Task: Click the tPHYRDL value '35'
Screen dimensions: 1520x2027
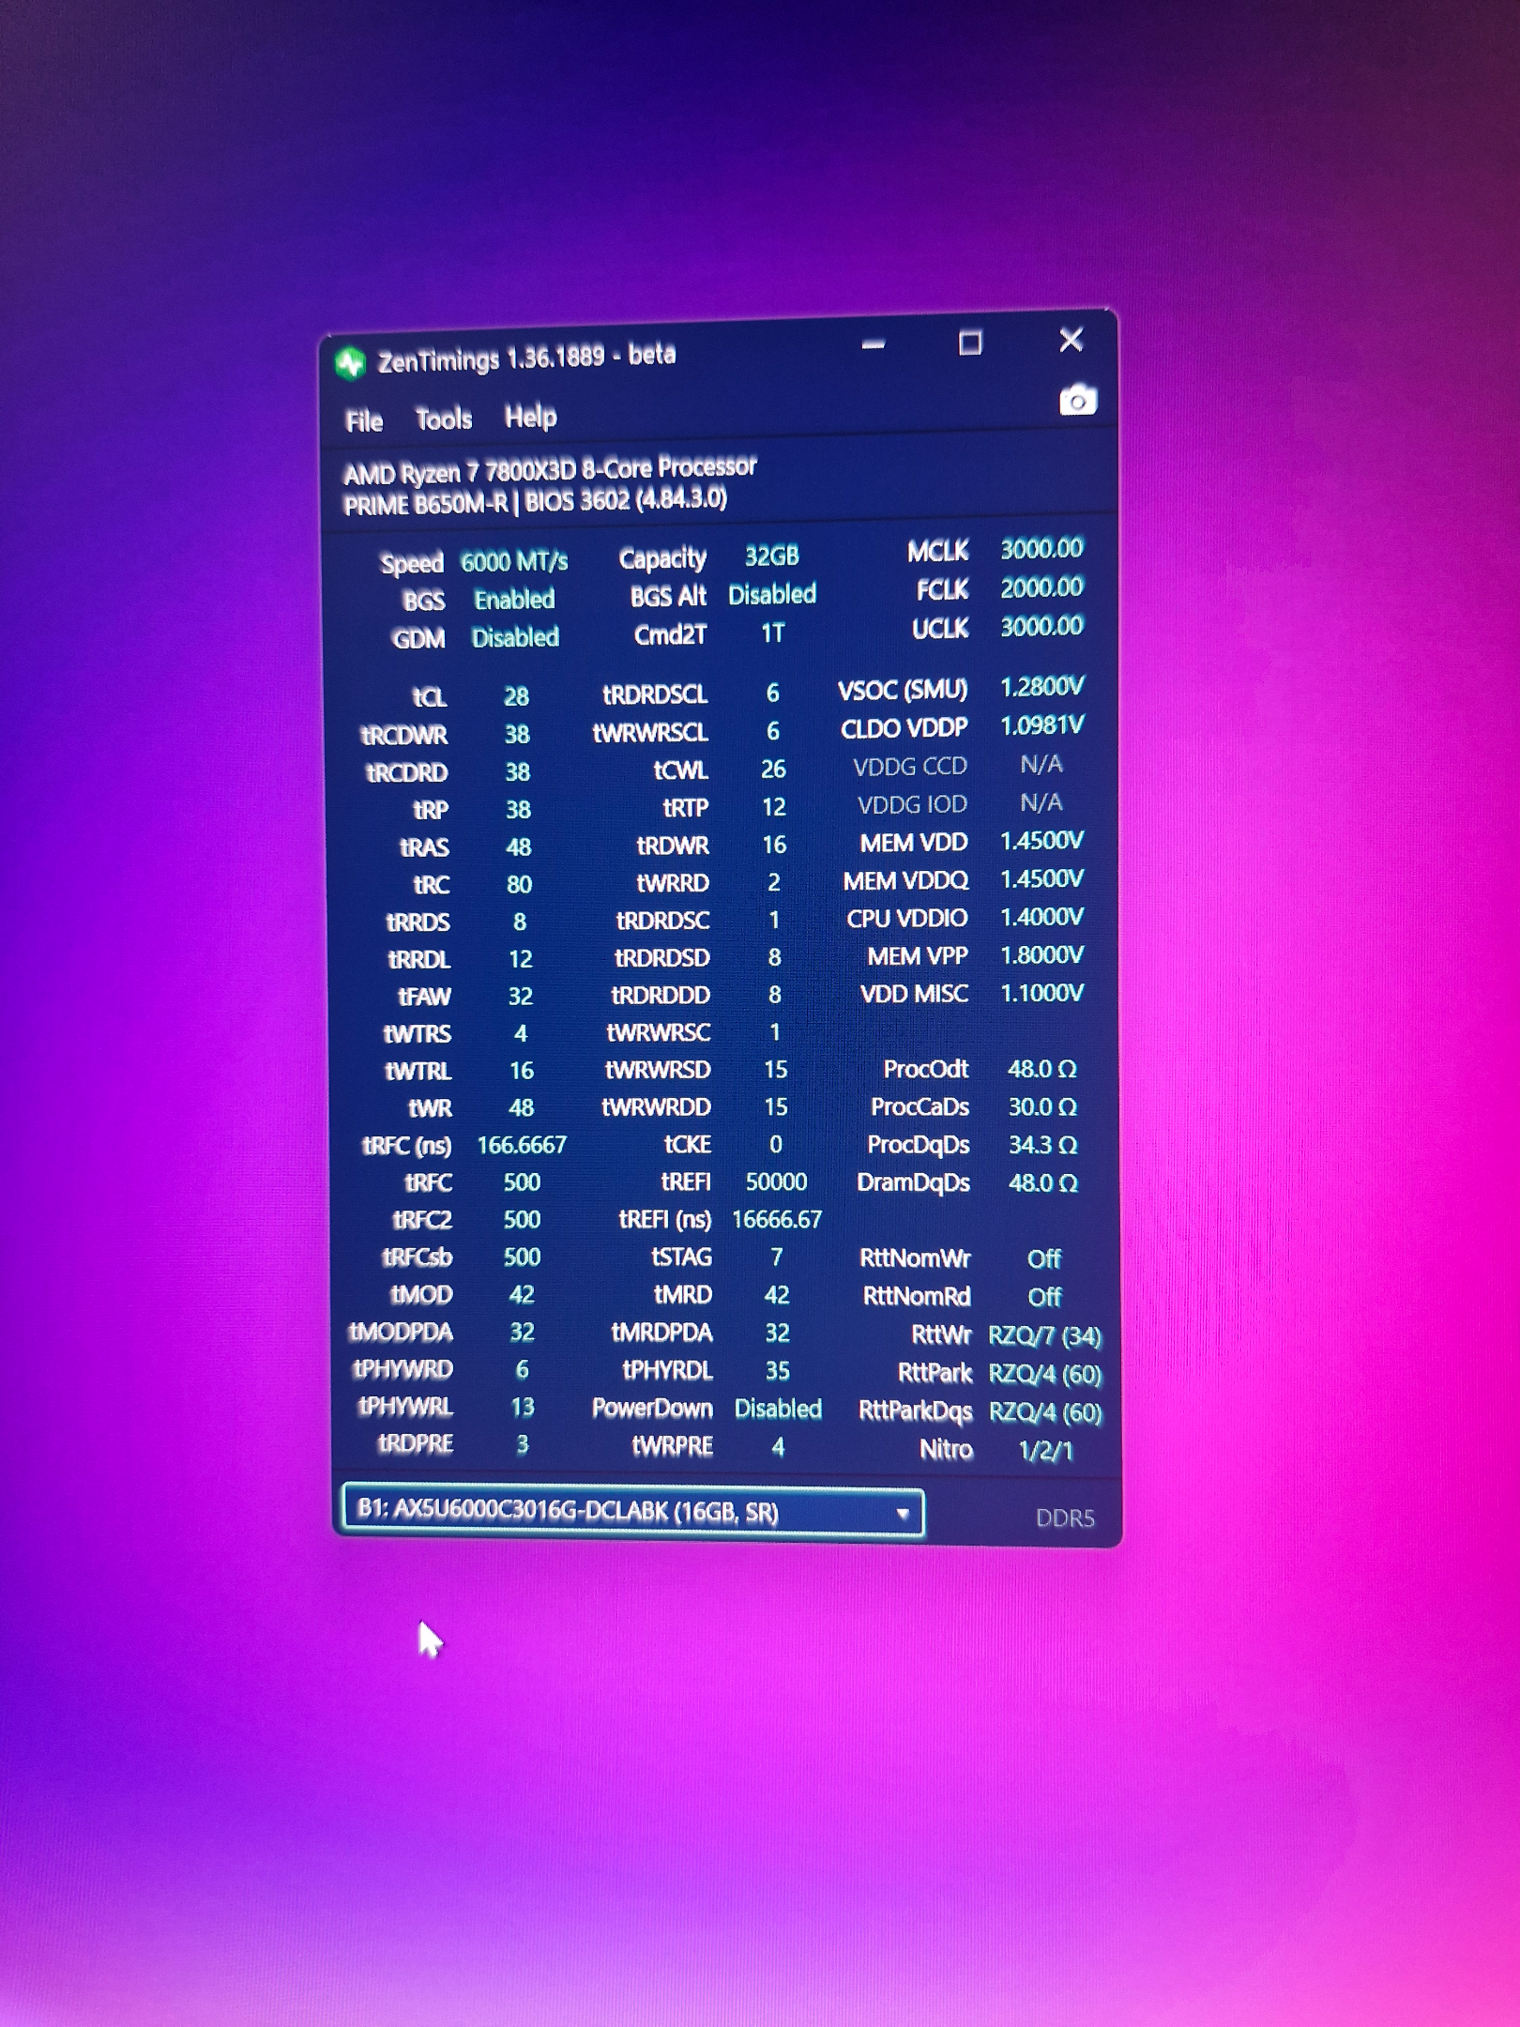Action: pos(777,1371)
